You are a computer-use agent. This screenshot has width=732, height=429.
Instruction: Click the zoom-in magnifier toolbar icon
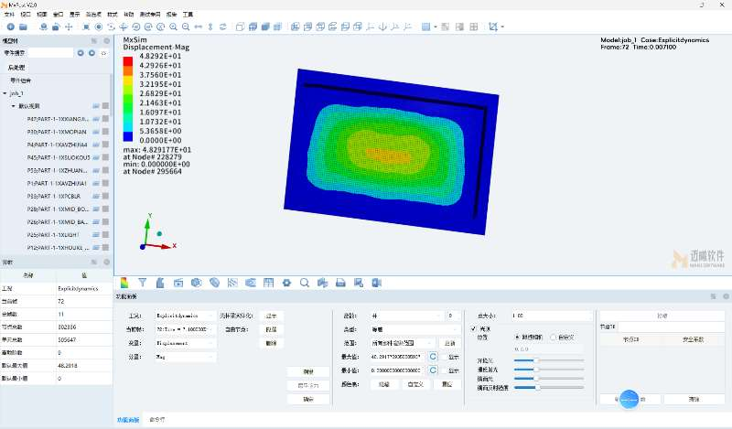point(173,27)
